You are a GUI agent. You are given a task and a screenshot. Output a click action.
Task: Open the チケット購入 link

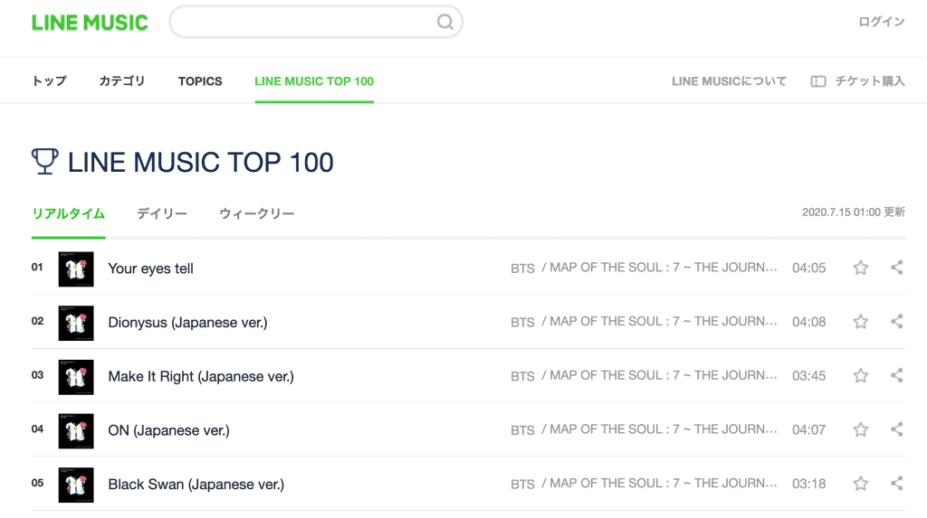[858, 81]
